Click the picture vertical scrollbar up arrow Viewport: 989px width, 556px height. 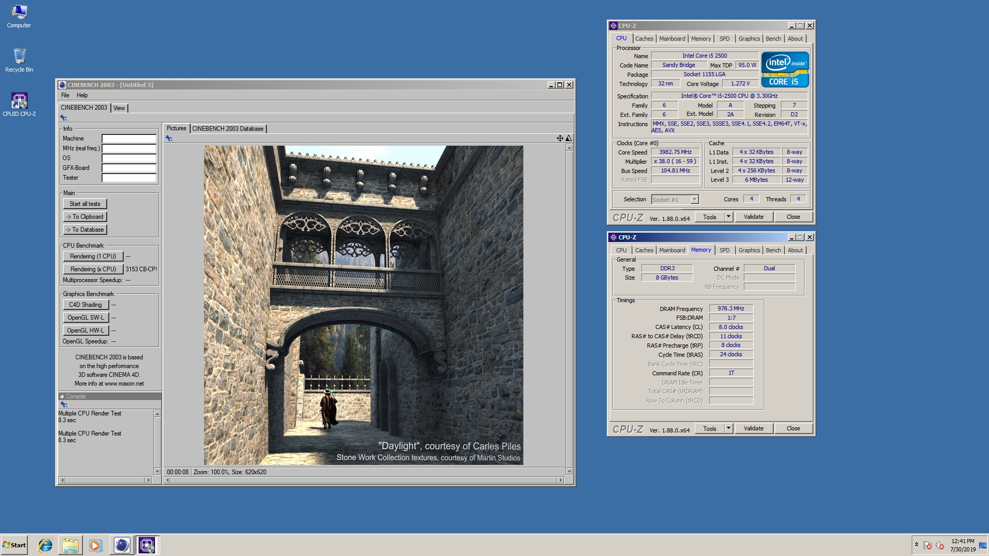click(x=569, y=148)
